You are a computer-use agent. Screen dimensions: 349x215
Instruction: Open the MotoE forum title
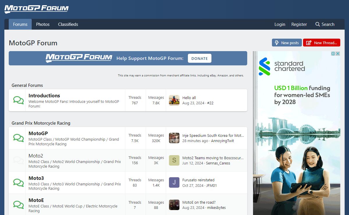point(36,200)
